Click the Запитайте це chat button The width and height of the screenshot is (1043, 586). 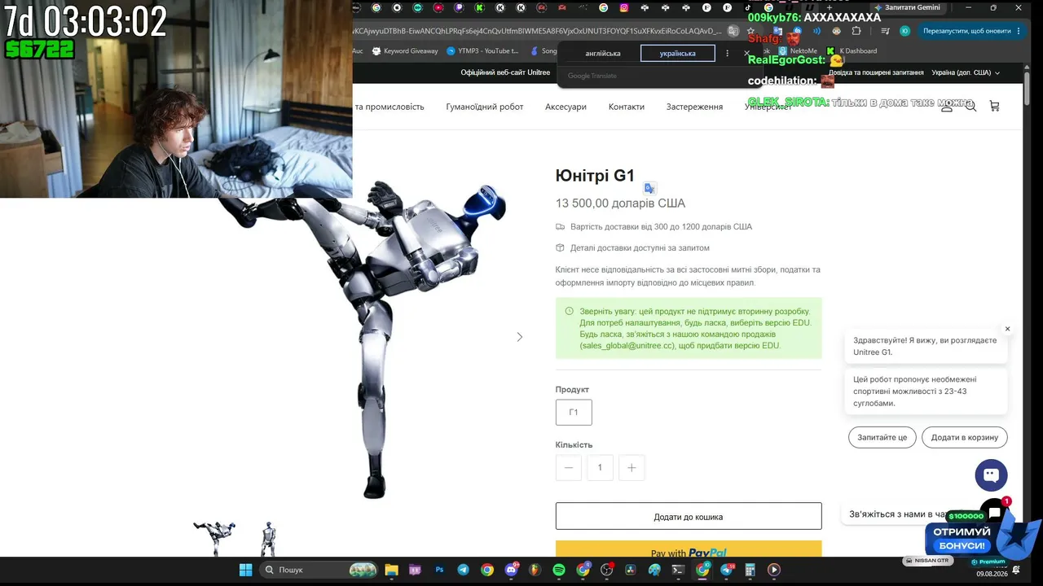[882, 437]
